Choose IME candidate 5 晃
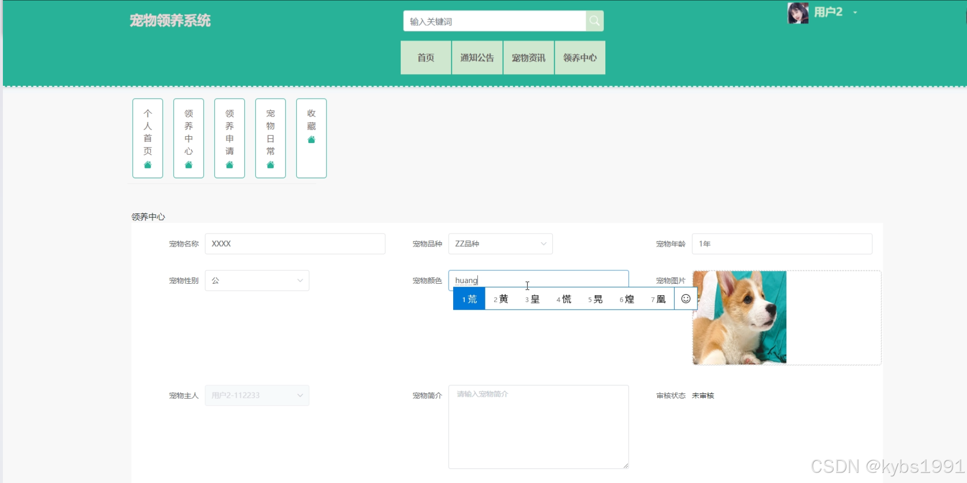This screenshot has width=967, height=483. pos(595,299)
